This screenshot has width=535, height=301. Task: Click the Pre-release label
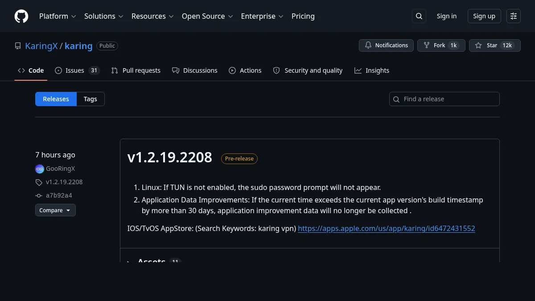[239, 158]
